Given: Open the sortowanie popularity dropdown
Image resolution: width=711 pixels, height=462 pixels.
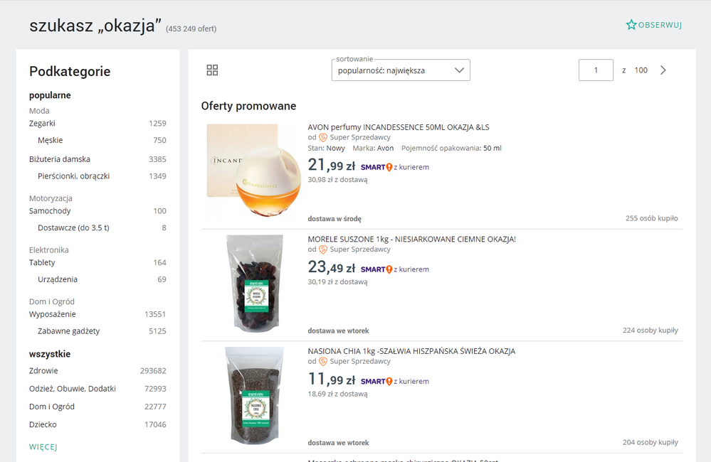Looking at the screenshot, I should point(401,70).
